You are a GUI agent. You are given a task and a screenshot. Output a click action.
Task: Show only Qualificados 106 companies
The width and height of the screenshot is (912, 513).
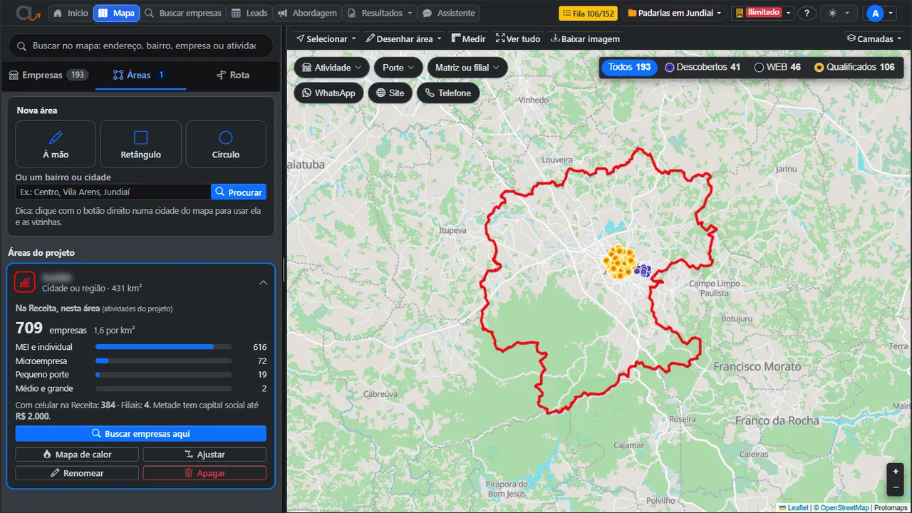(x=854, y=67)
